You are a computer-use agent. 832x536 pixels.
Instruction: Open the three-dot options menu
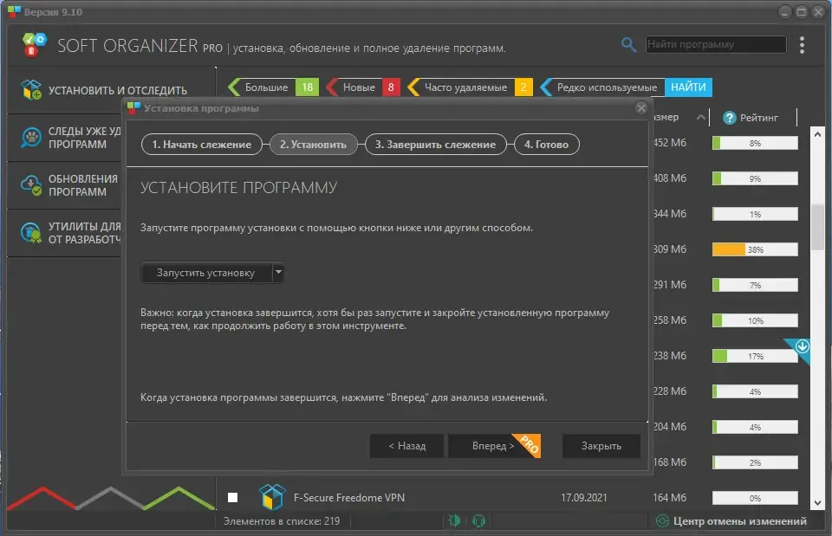(x=802, y=45)
